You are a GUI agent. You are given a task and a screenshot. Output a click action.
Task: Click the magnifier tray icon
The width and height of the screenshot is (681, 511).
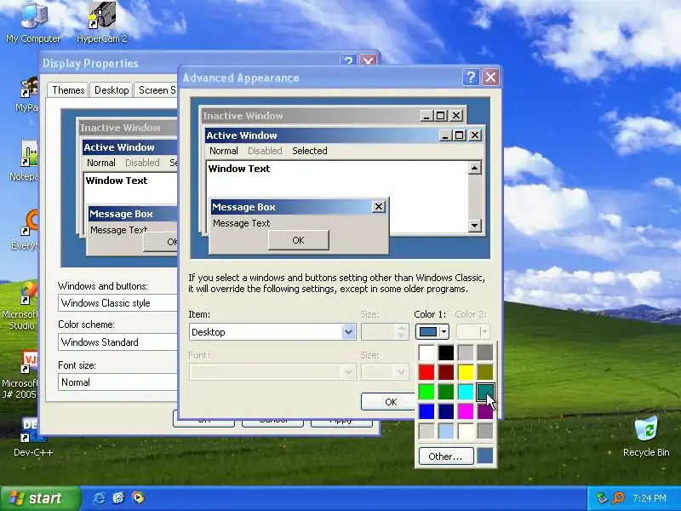coord(618,498)
